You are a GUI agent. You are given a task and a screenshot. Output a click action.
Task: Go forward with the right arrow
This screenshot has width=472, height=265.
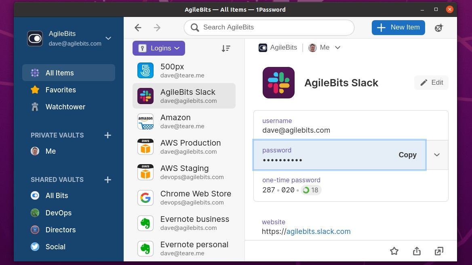[157, 28]
